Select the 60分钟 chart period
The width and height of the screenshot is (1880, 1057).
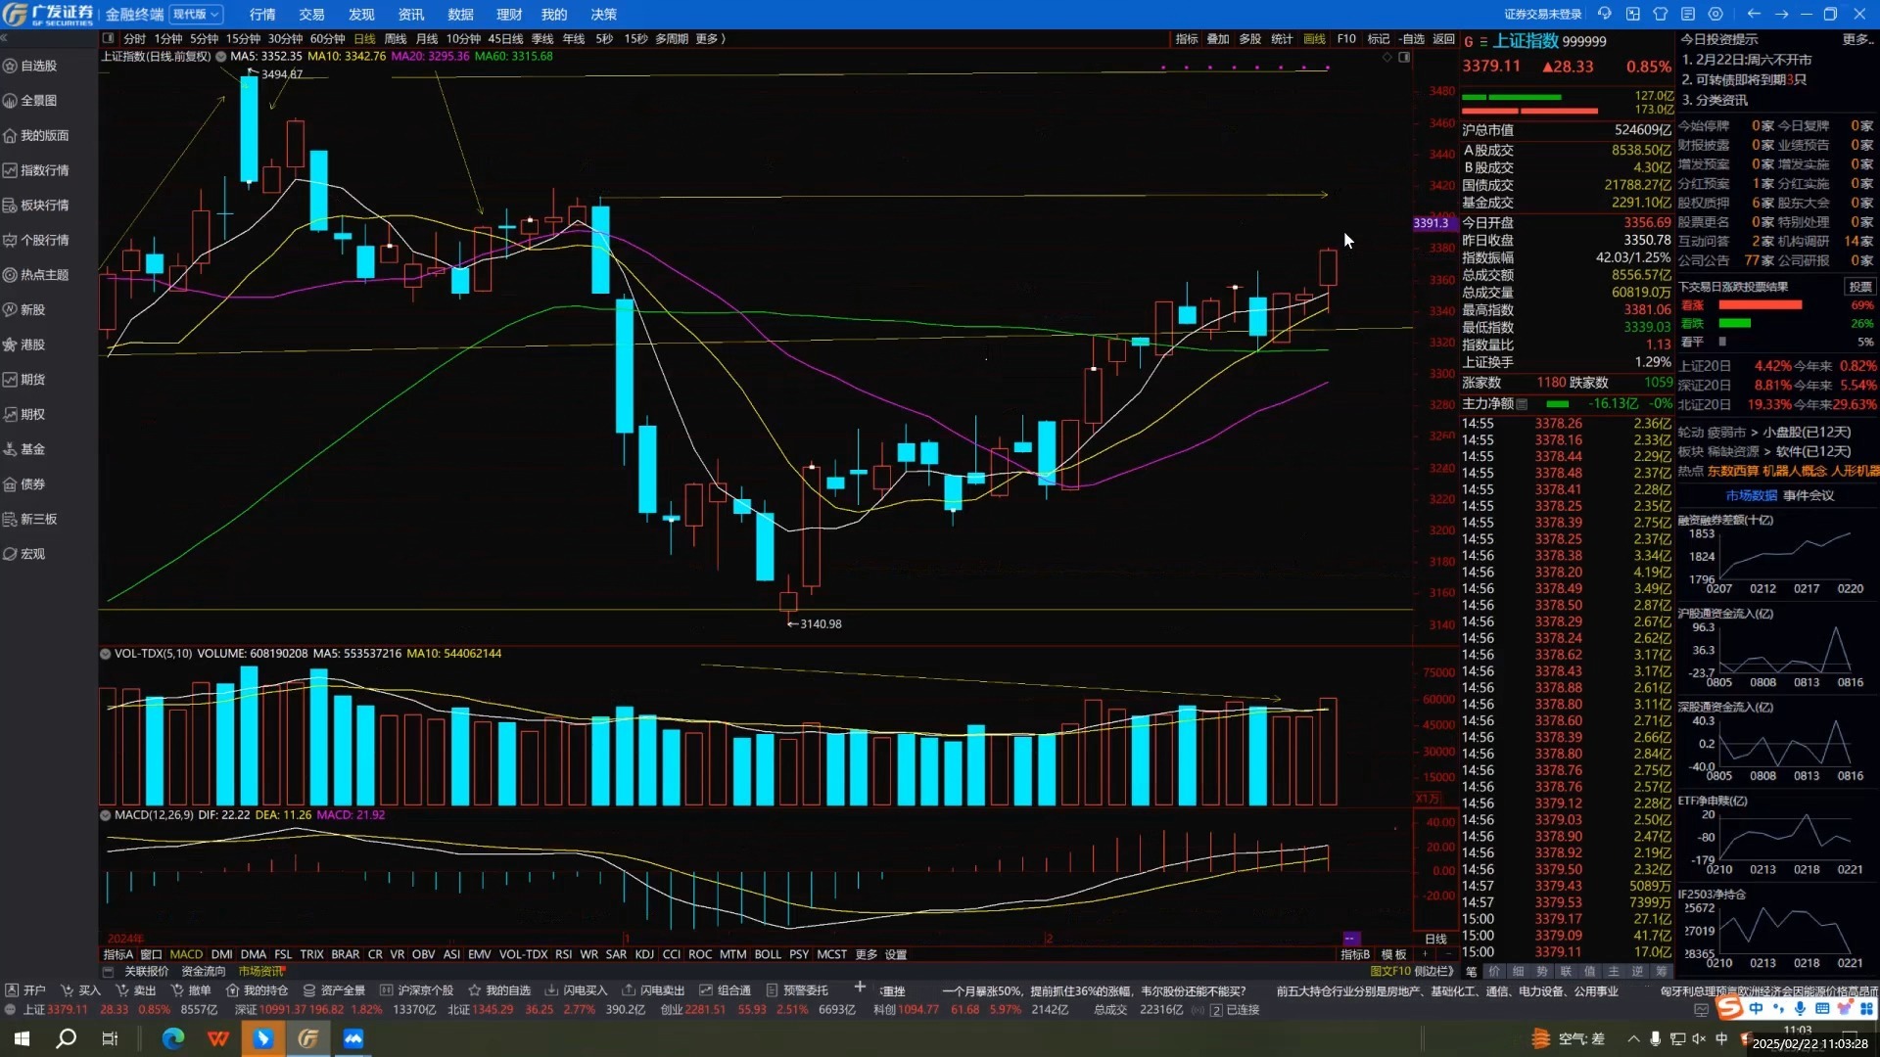[x=327, y=39]
